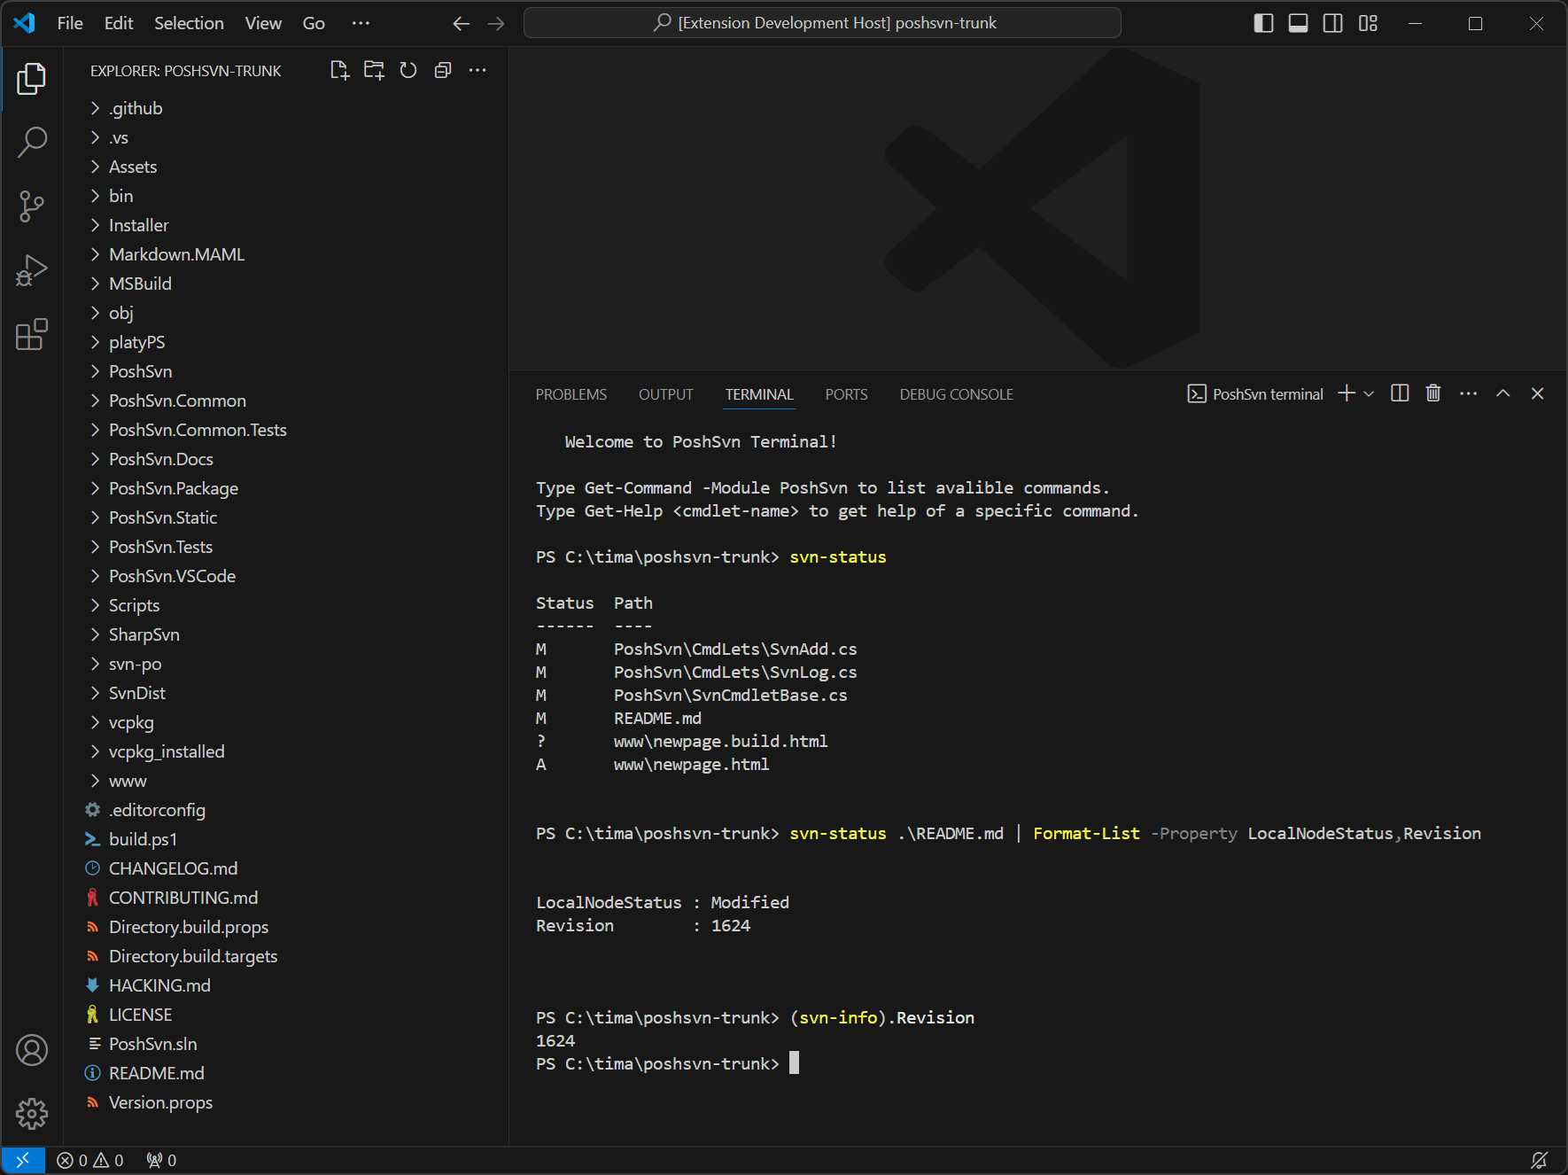Switch to the DEBUG CONSOLE tab
This screenshot has height=1175, width=1568.
click(x=957, y=394)
